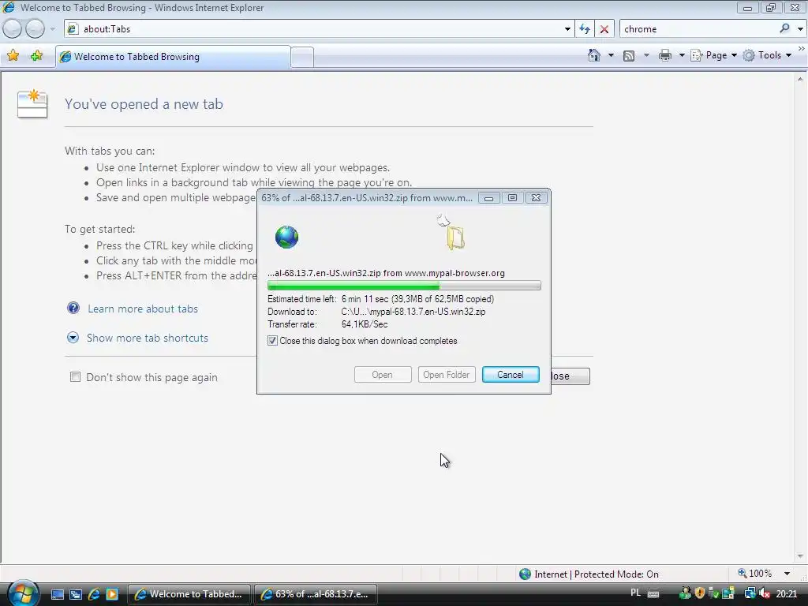Image resolution: width=808 pixels, height=606 pixels.
Task: Uncheck Close this dialog box when download completes
Action: pos(272,341)
